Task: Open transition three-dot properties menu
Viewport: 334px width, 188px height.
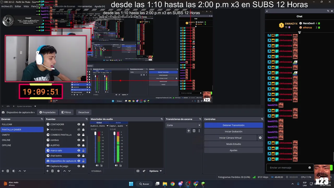Action: (199, 131)
